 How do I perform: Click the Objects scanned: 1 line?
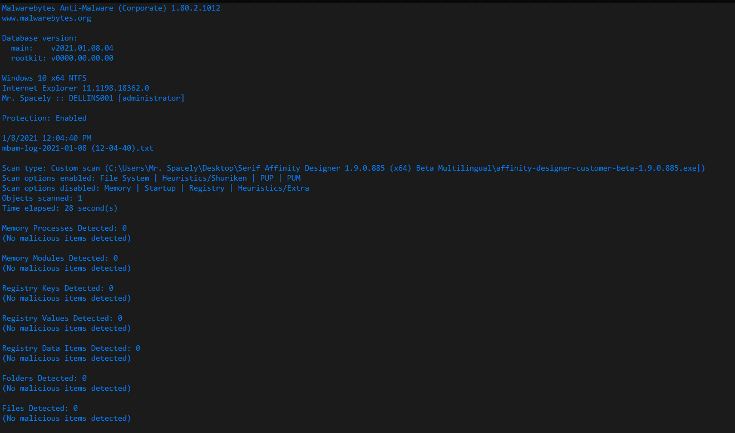[42, 198]
